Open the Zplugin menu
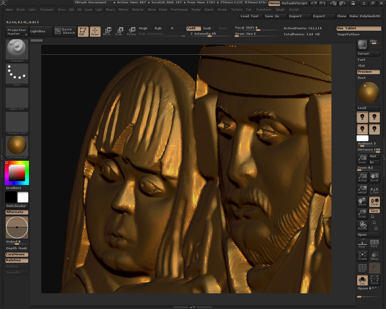 click(x=280, y=10)
